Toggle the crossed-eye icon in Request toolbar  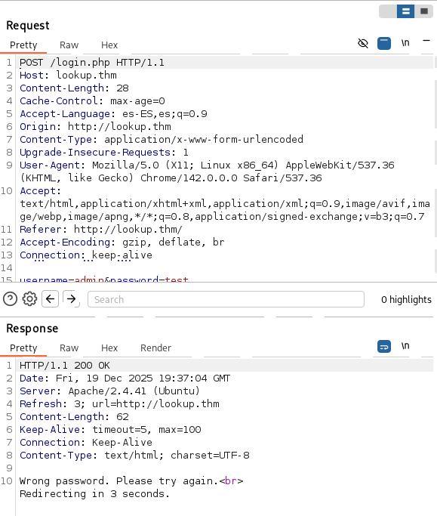coord(363,43)
